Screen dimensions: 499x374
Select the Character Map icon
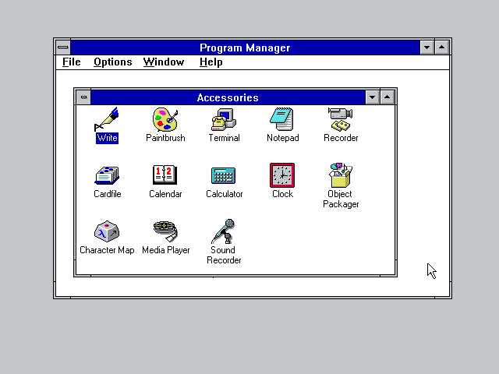click(x=107, y=232)
